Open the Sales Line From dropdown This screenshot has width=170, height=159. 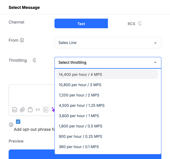tap(108, 43)
